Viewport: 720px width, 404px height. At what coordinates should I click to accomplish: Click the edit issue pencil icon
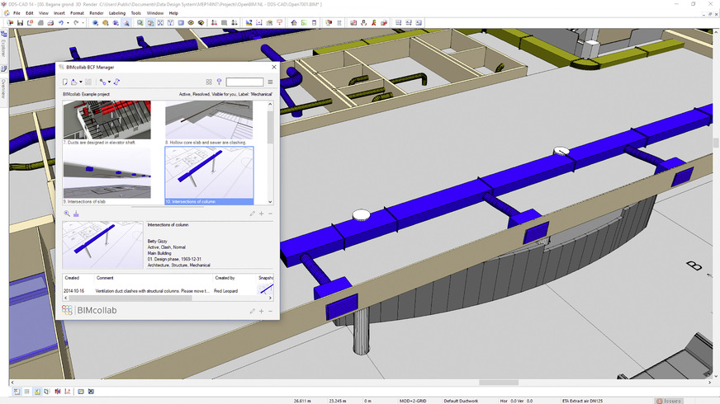pyautogui.click(x=253, y=214)
